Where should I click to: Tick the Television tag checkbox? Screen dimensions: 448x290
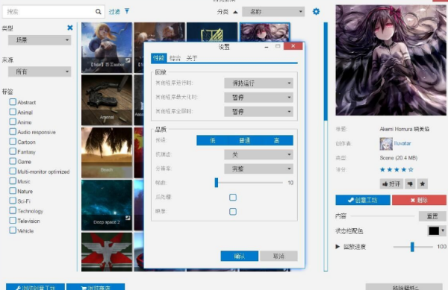[13, 221]
